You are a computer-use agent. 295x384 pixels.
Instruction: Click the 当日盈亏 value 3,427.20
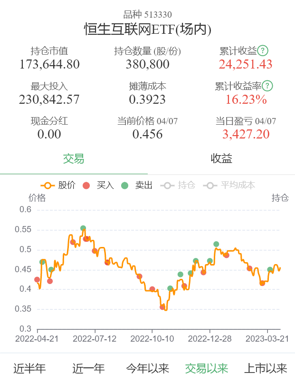246,134
